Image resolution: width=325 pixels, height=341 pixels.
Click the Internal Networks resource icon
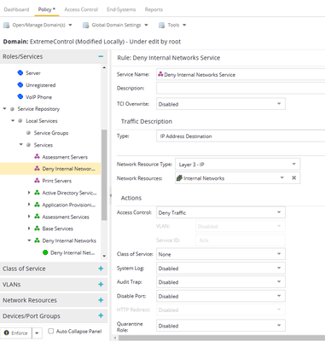pos(179,178)
